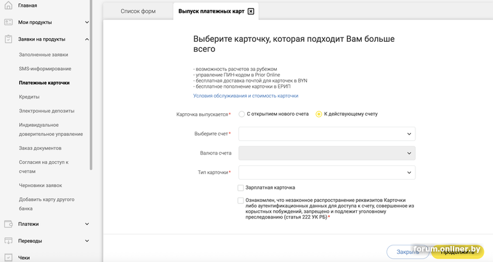The width and height of the screenshot is (493, 262).
Task: Click the wallet icon beside Платежи
Action: pos(9,224)
